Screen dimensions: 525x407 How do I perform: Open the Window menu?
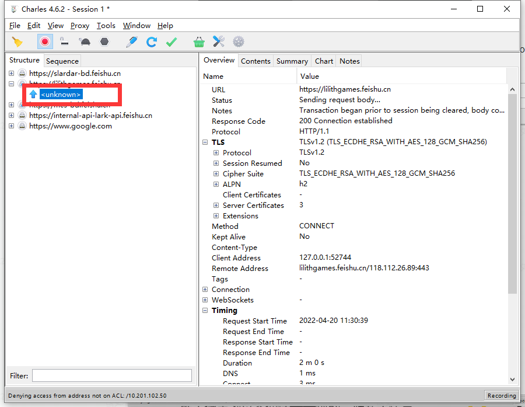[x=136, y=26]
